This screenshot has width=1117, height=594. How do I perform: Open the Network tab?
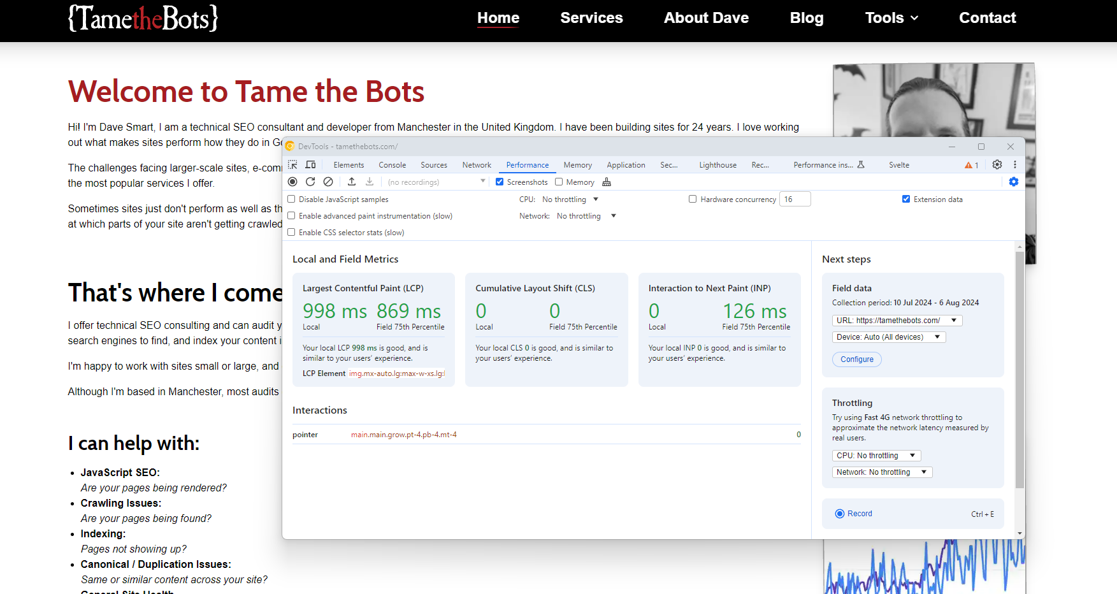pyautogui.click(x=477, y=165)
